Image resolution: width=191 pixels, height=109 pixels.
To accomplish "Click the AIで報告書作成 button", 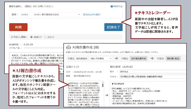I will pos(139,59).
